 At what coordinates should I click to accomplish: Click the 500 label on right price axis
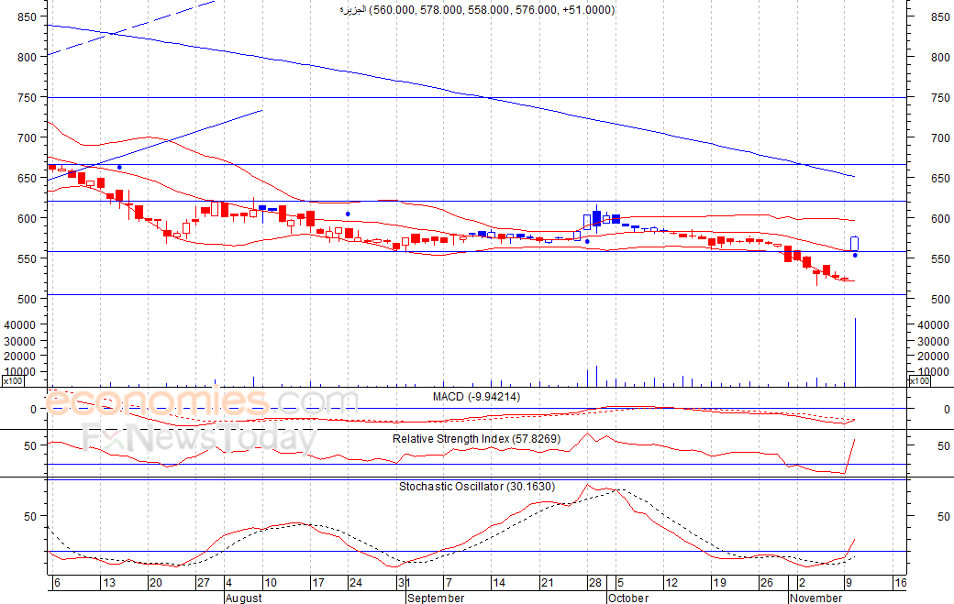tap(940, 299)
